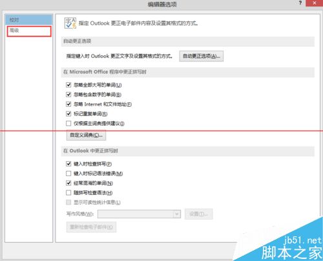Image resolution: width=323 pixels, height=261 pixels.
Task: Uncheck 忽略全部大写的单词(U)
Action: click(68, 85)
